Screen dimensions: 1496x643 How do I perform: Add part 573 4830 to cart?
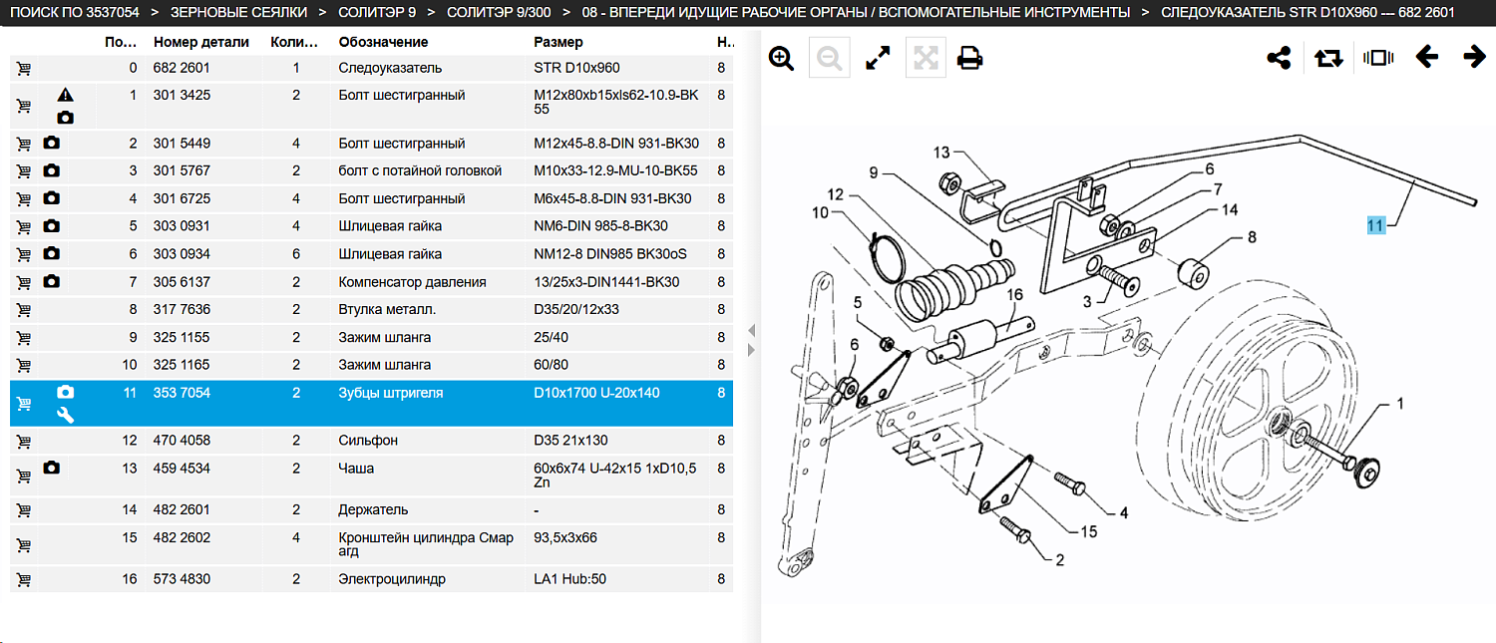[24, 579]
